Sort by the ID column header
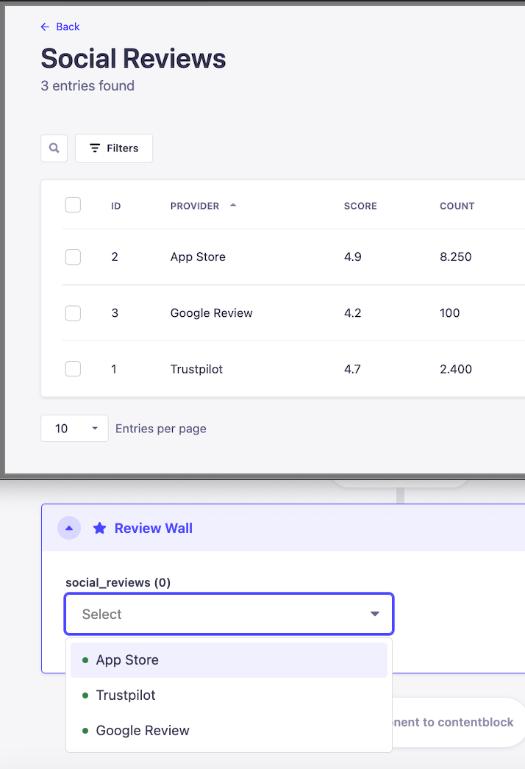Viewport: 525px width, 769px height. [x=115, y=206]
